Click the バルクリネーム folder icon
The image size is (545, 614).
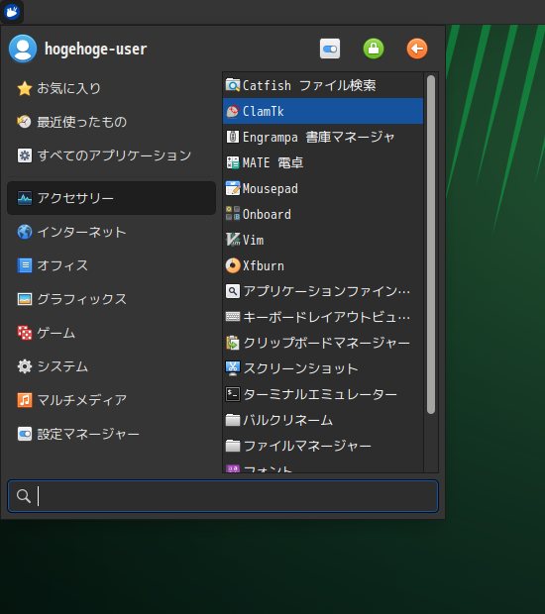click(x=233, y=420)
